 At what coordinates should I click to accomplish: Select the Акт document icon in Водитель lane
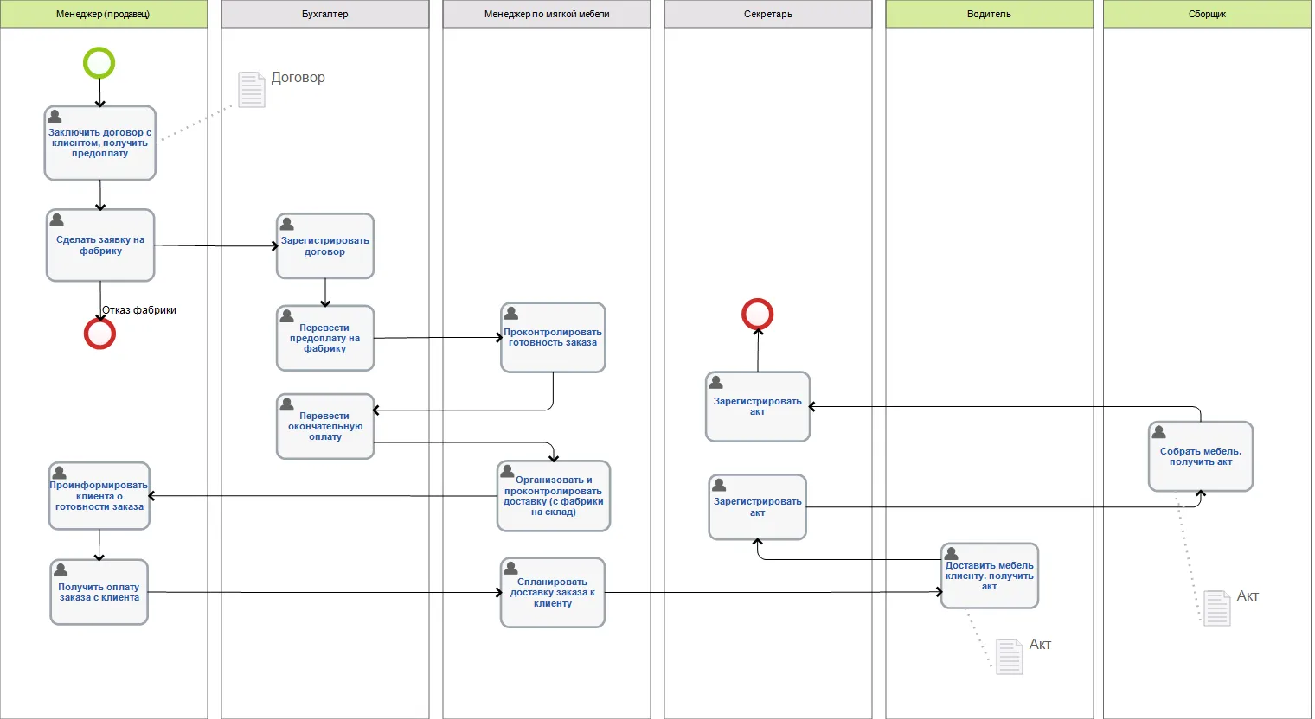(1009, 657)
